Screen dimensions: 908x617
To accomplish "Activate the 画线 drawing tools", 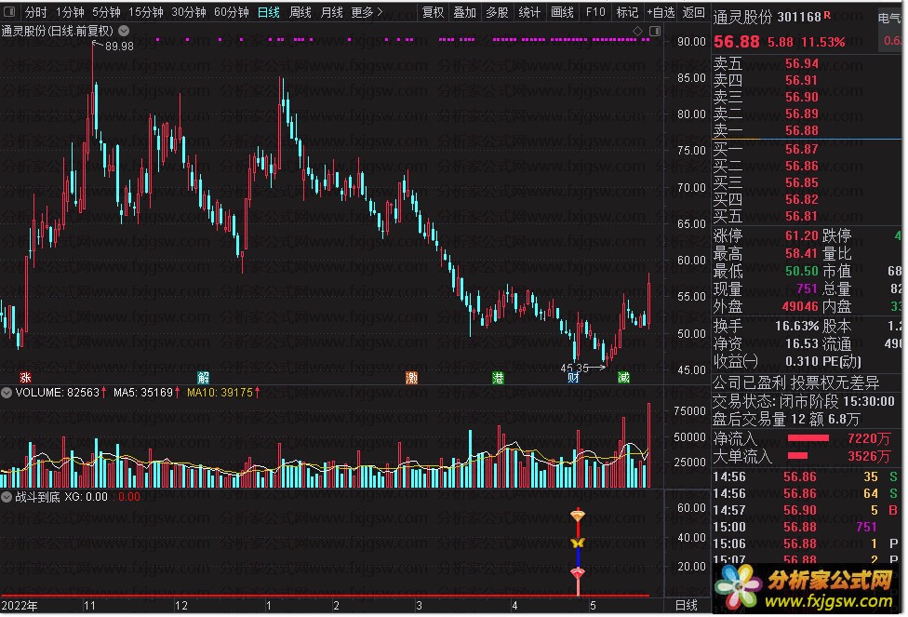I will tap(562, 12).
